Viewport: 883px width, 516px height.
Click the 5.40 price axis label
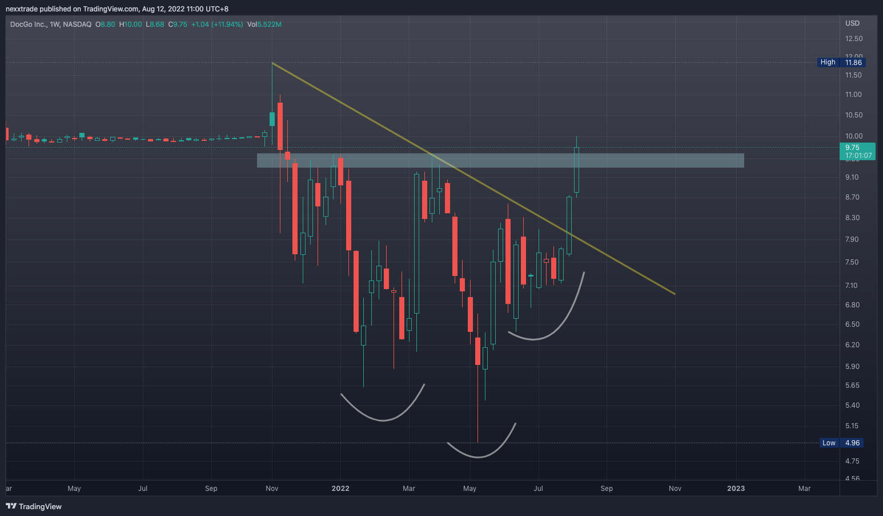pyautogui.click(x=852, y=405)
